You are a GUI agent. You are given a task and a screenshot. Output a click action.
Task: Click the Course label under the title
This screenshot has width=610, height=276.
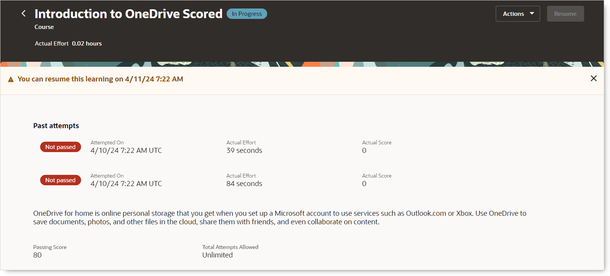44,27
